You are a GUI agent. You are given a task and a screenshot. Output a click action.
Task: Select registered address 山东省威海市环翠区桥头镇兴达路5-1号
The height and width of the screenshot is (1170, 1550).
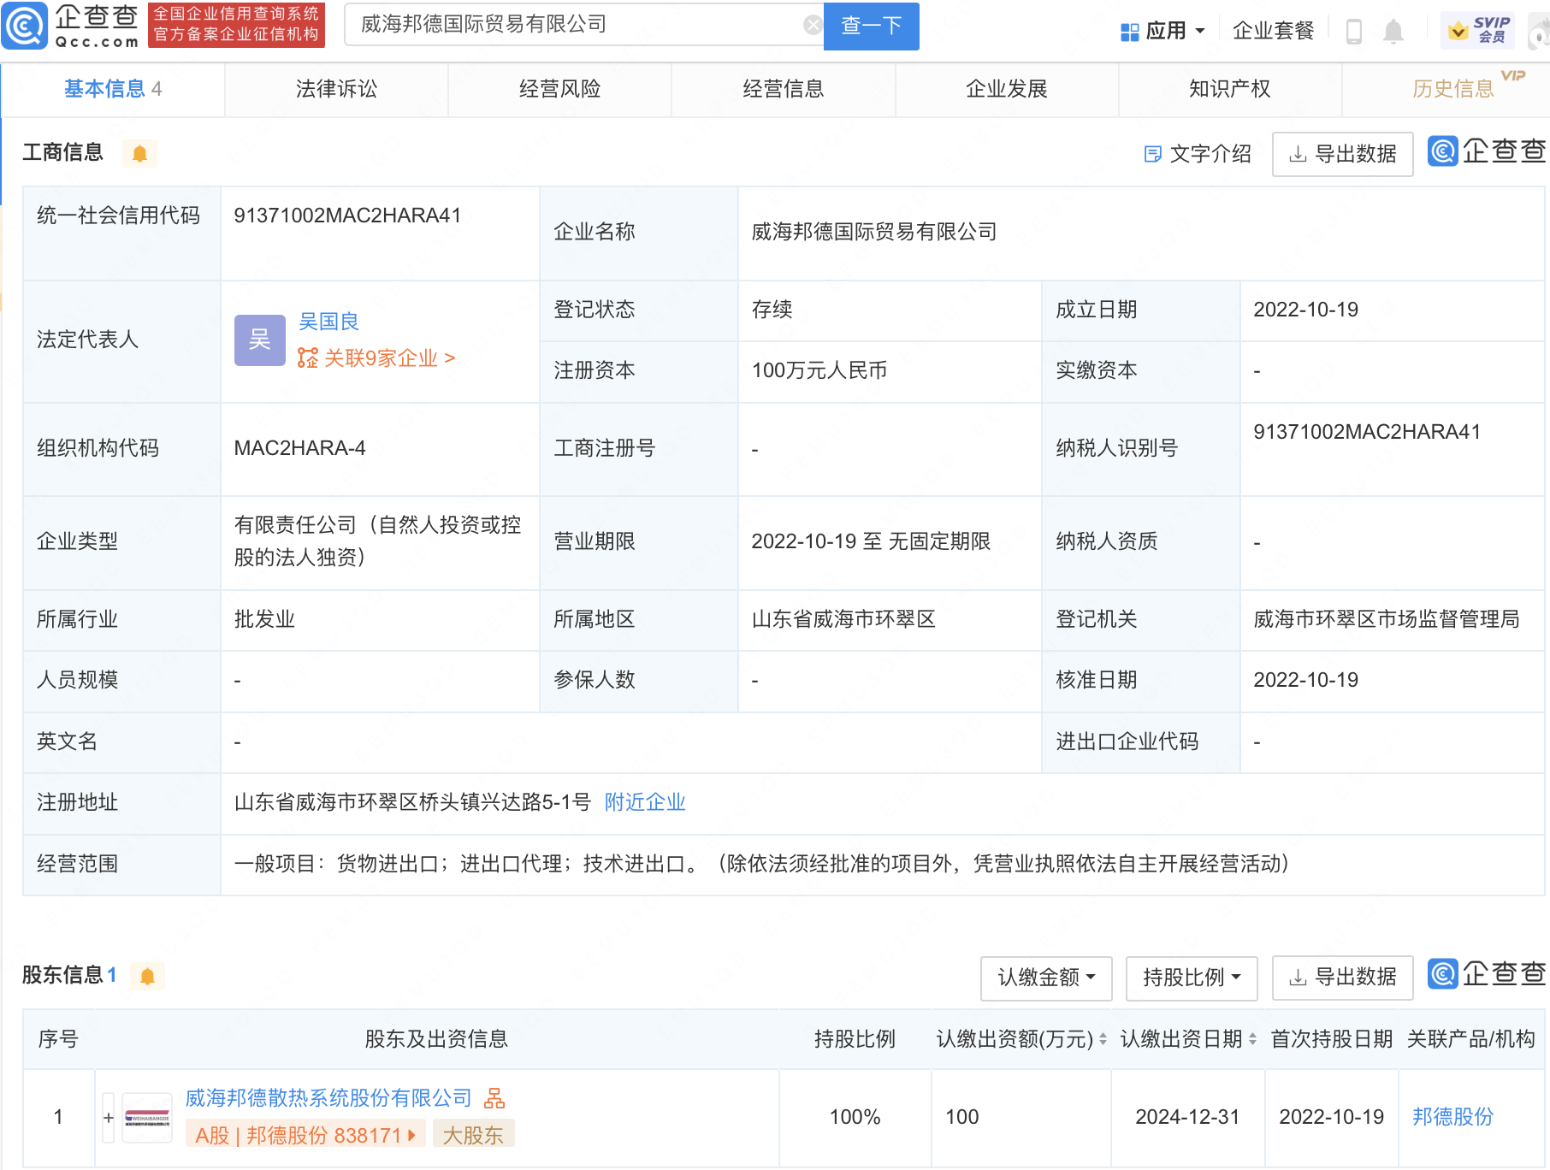[412, 802]
